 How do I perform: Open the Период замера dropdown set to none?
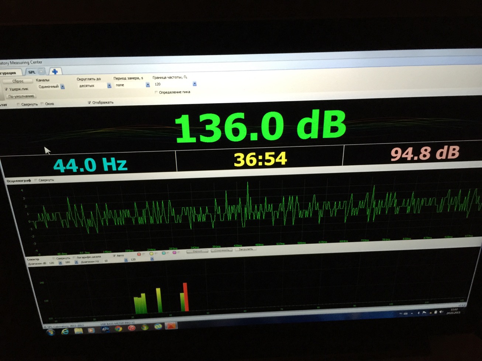[x=148, y=85]
